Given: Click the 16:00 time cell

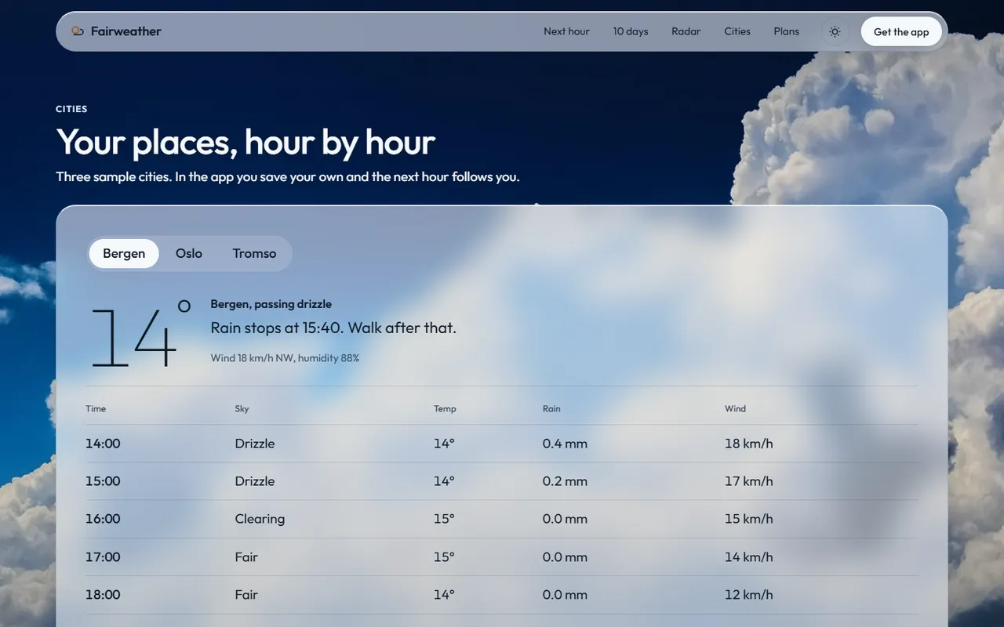Looking at the screenshot, I should tap(103, 519).
